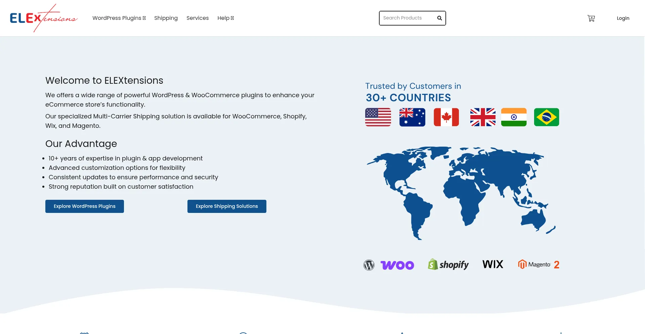Image resolution: width=645 pixels, height=334 pixels.
Task: Click "Advanced customization options" bullet
Action: (x=117, y=168)
